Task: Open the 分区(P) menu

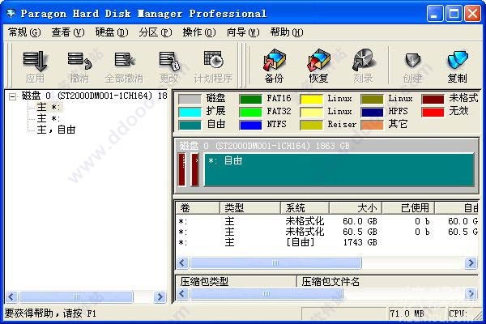Action: coord(155,32)
